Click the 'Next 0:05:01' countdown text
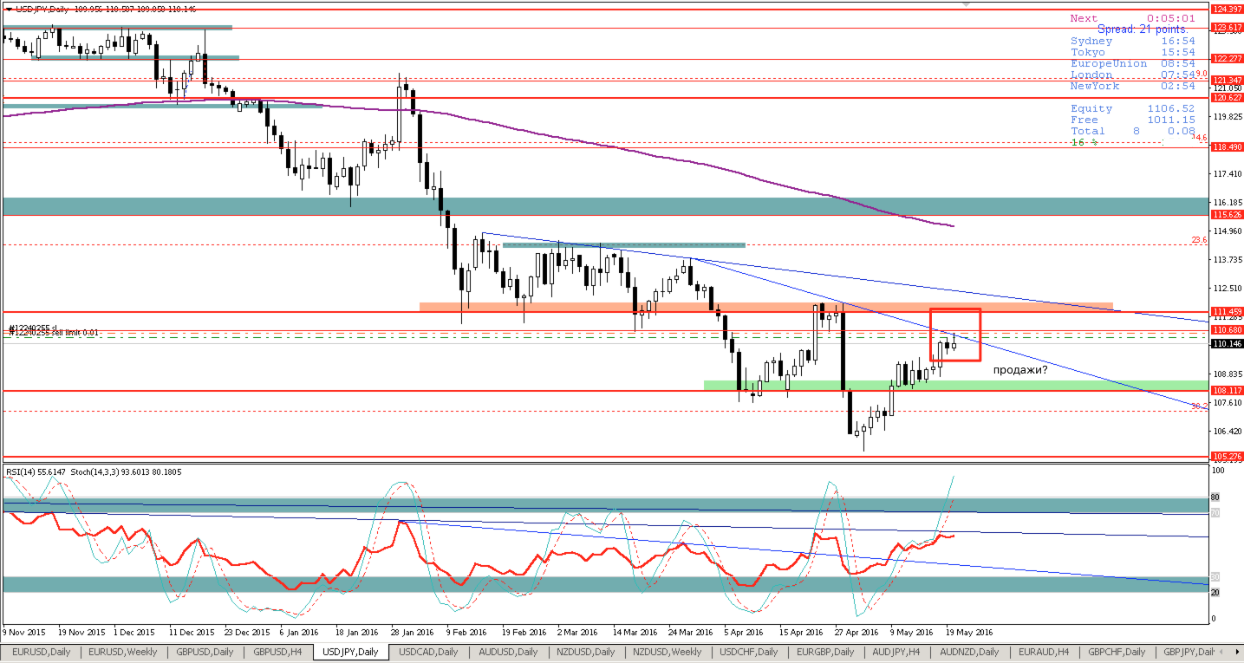This screenshot has height=663, width=1244. pyautogui.click(x=1132, y=18)
